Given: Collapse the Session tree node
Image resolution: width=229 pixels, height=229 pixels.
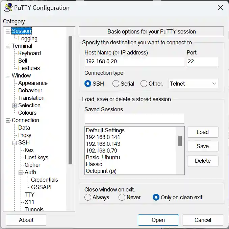Looking at the screenshot, I should (8, 31).
